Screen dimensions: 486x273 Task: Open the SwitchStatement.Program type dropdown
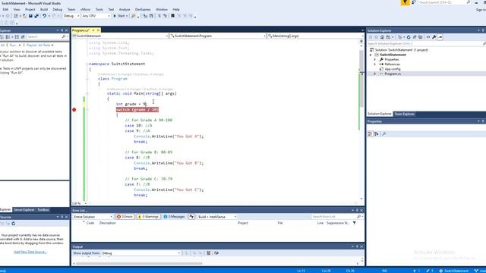[218, 36]
